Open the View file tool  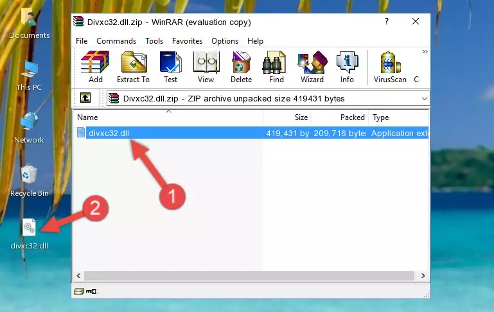tap(206, 67)
